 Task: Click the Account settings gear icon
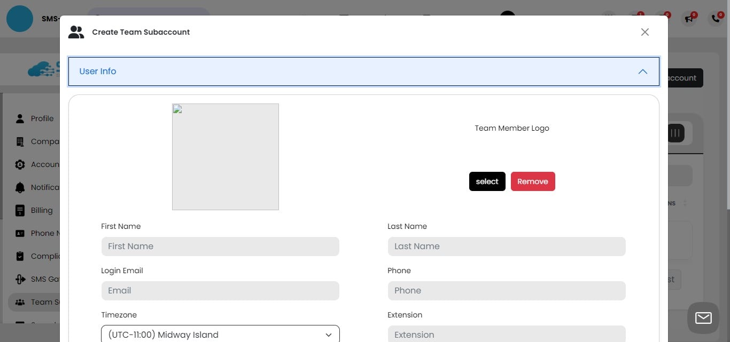(x=19, y=164)
